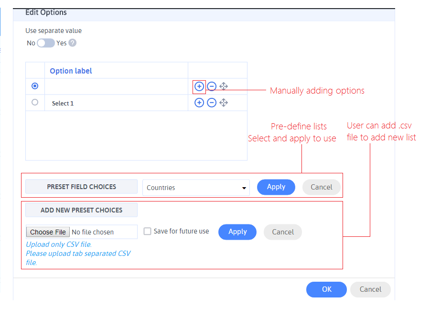Click the move handle icon in the first option row

(x=224, y=86)
